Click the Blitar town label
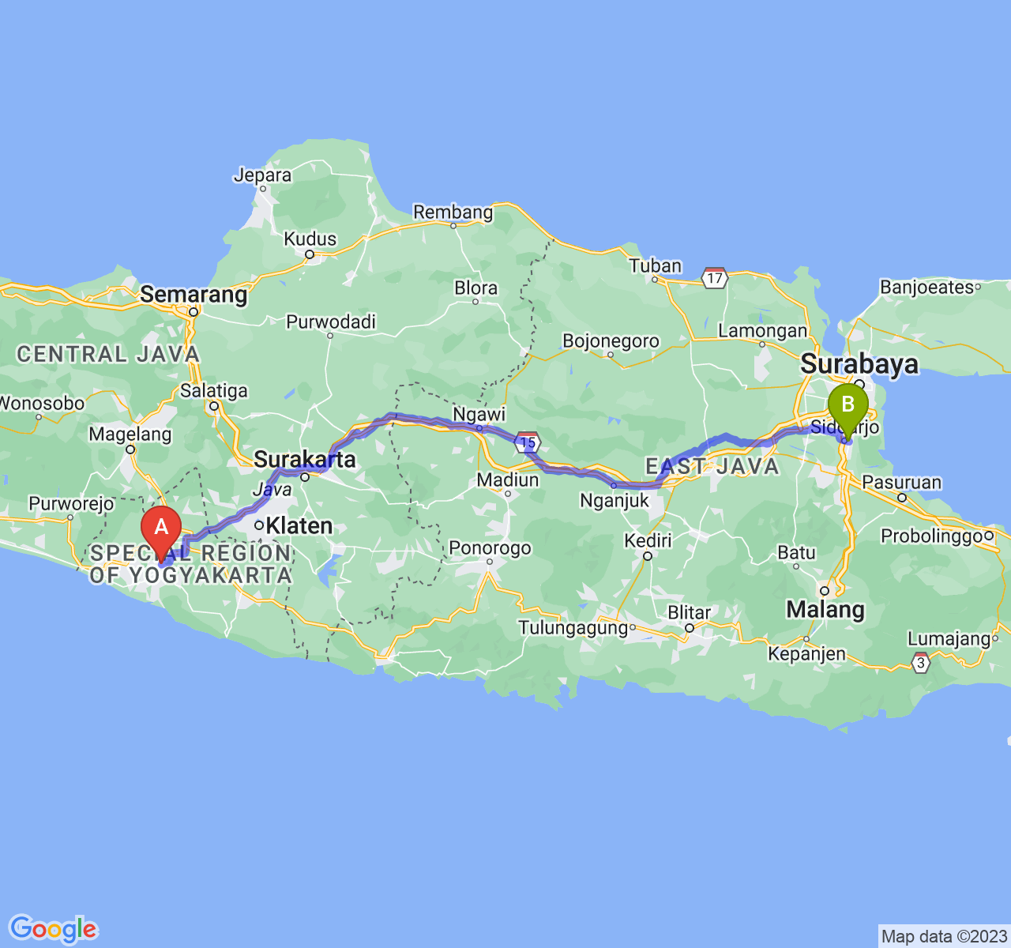Viewport: 1011px width, 948px height. point(689,613)
